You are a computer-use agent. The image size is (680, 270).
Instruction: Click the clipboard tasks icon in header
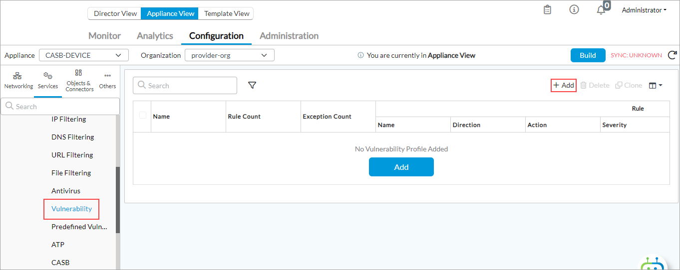547,10
